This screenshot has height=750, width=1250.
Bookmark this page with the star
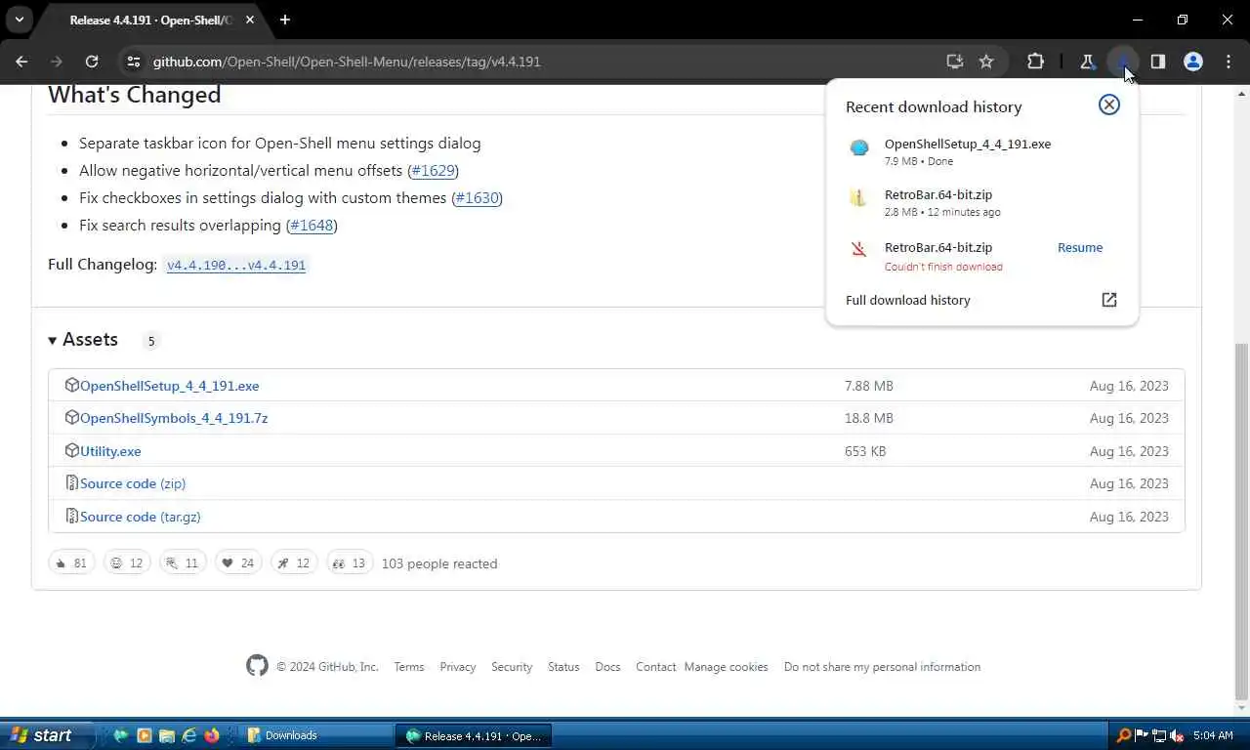986,62
